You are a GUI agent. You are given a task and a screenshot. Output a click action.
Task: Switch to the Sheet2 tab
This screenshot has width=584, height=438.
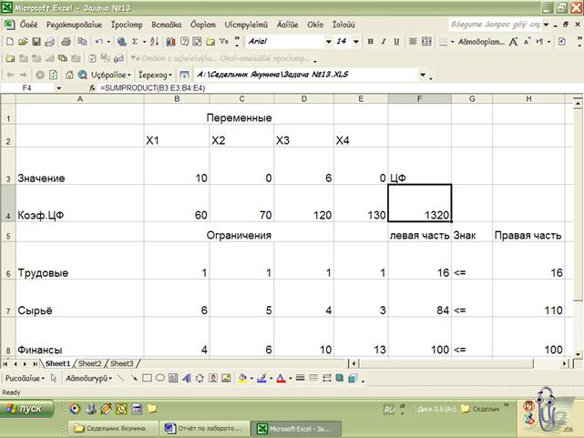pos(90,363)
